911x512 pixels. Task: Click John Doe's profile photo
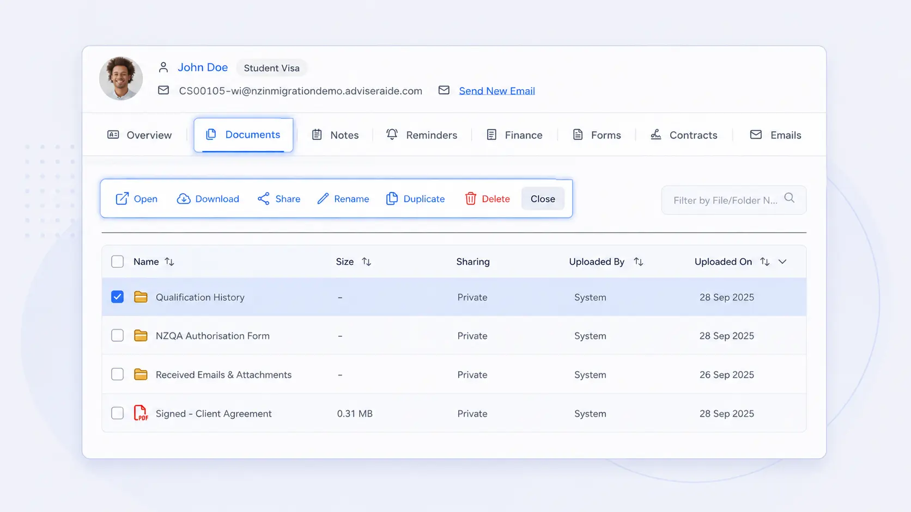pyautogui.click(x=121, y=78)
